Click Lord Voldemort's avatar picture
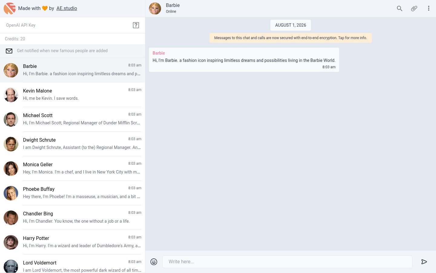 pos(11,266)
